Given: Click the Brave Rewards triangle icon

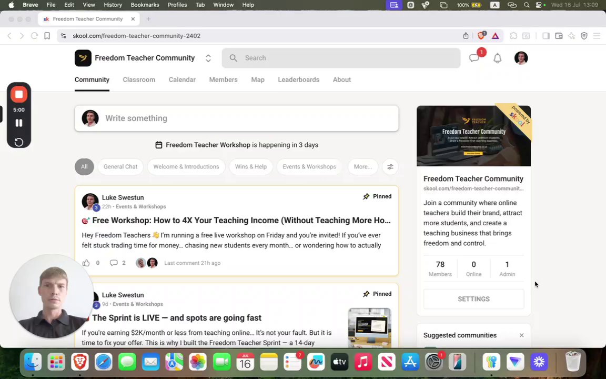Looking at the screenshot, I should click(495, 36).
